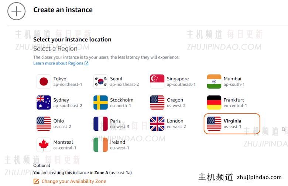The width and height of the screenshot is (288, 186).
Task: Click the Create an instance plus icon
Action: pyautogui.click(x=16, y=11)
